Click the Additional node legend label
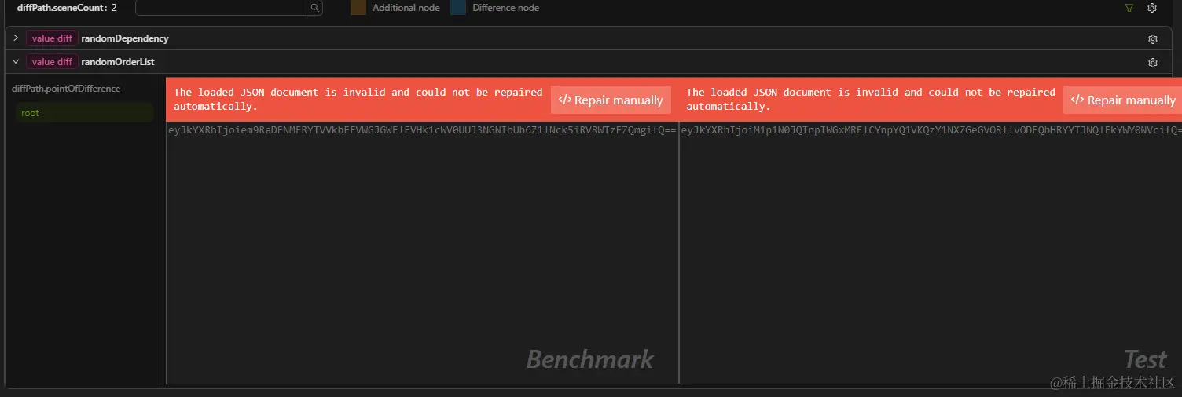The height and width of the screenshot is (397, 1182). click(406, 8)
